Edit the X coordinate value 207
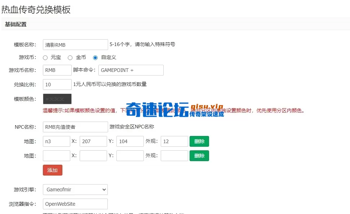The image size is (350, 214). pos(93,141)
